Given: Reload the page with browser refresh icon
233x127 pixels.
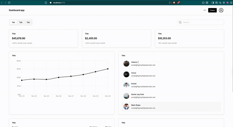Looking at the screenshot, I should point(9,2).
